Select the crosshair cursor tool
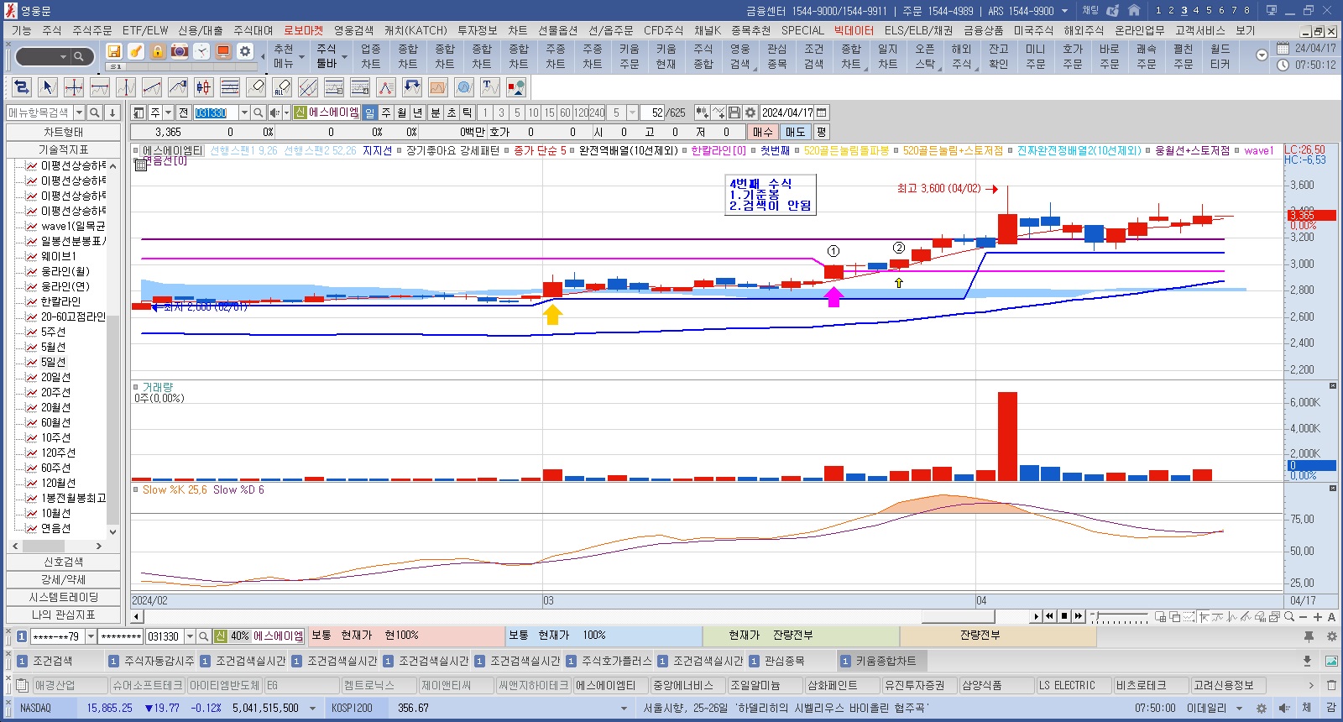Image resolution: width=1343 pixels, height=722 pixels. click(74, 87)
